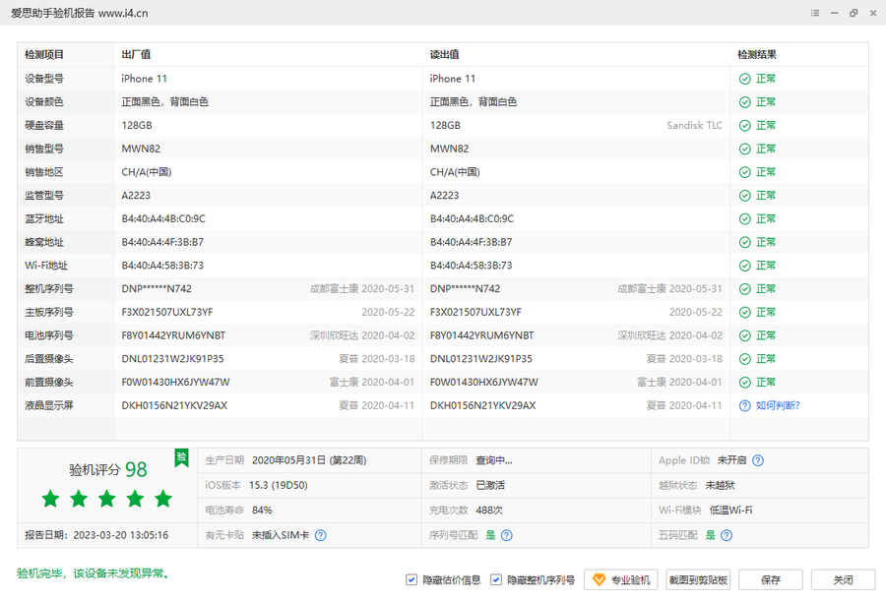The image size is (886, 603).
Task: Click green check icon for 销售地区
Action: 745,172
